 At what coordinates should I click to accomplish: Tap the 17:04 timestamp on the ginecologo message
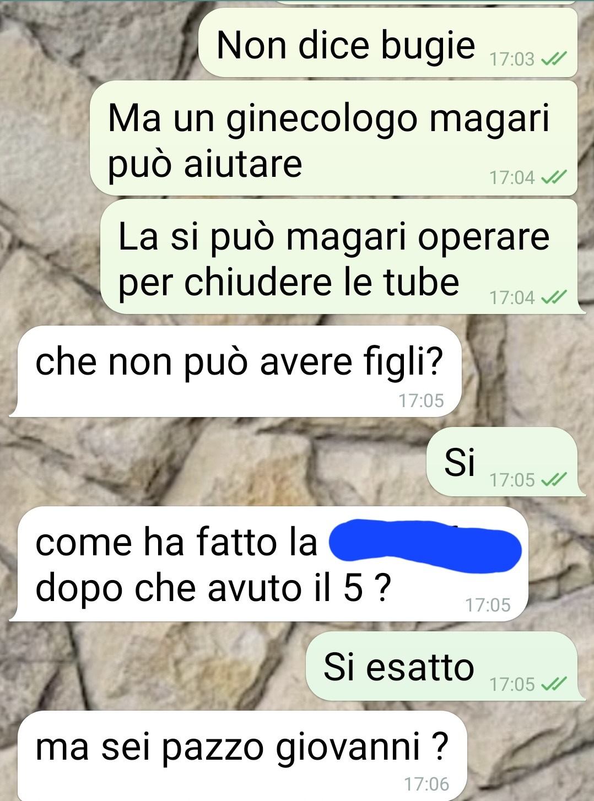[x=512, y=177]
